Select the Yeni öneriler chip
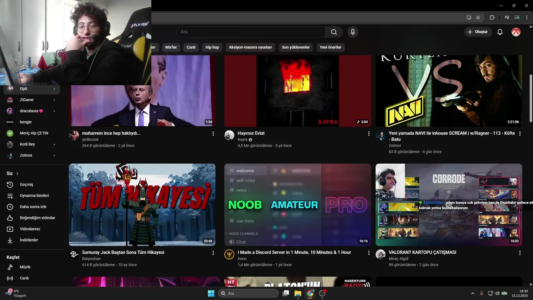The image size is (533, 300). 331,47
